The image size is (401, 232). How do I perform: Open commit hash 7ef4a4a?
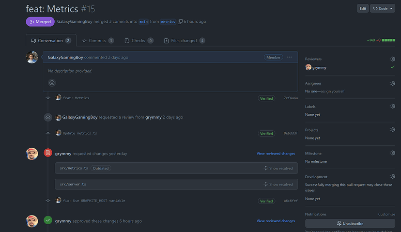coord(291,98)
